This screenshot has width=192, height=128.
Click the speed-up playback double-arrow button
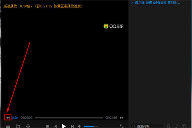(x=122, y=118)
